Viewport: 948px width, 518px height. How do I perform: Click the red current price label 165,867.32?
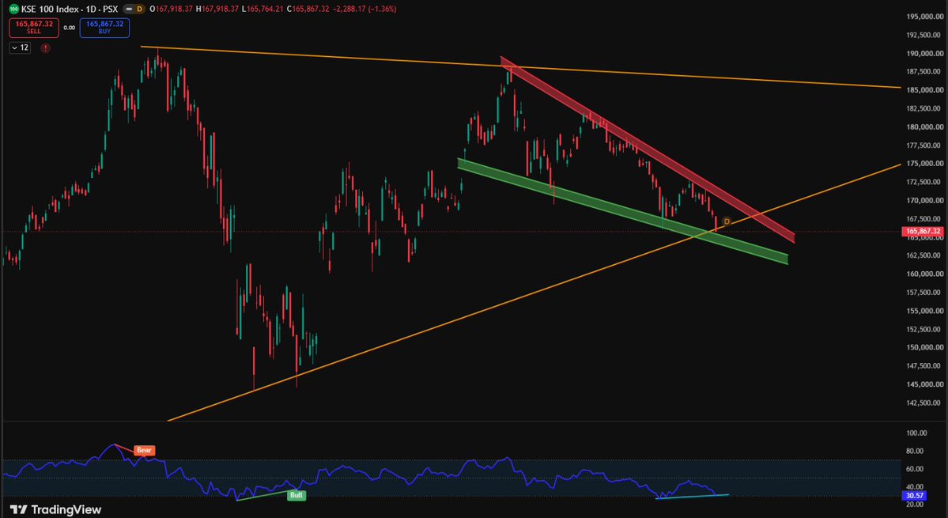(x=923, y=231)
